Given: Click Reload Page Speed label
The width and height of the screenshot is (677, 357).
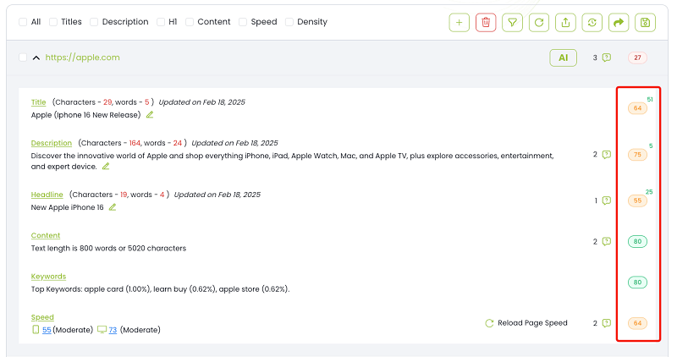Looking at the screenshot, I should [532, 323].
